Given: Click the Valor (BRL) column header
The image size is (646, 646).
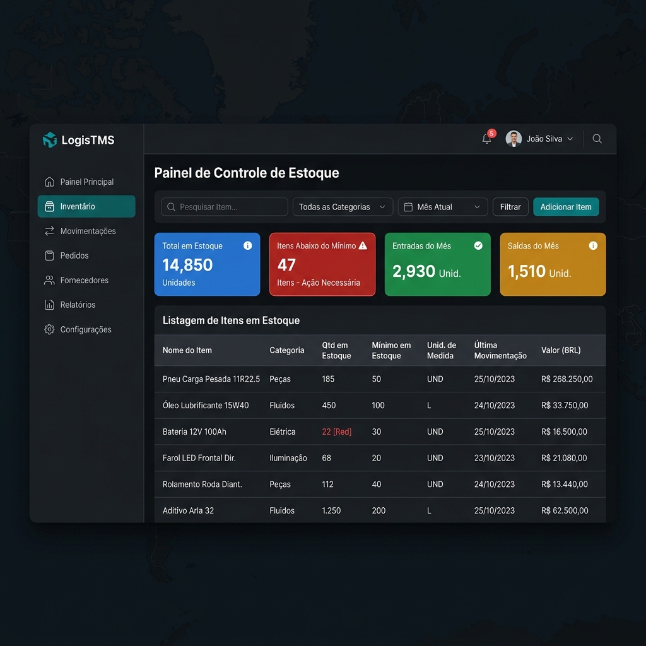Looking at the screenshot, I should (561, 350).
